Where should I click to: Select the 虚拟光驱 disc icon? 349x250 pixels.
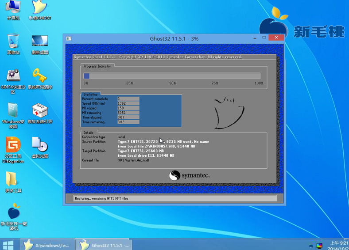pos(40,148)
